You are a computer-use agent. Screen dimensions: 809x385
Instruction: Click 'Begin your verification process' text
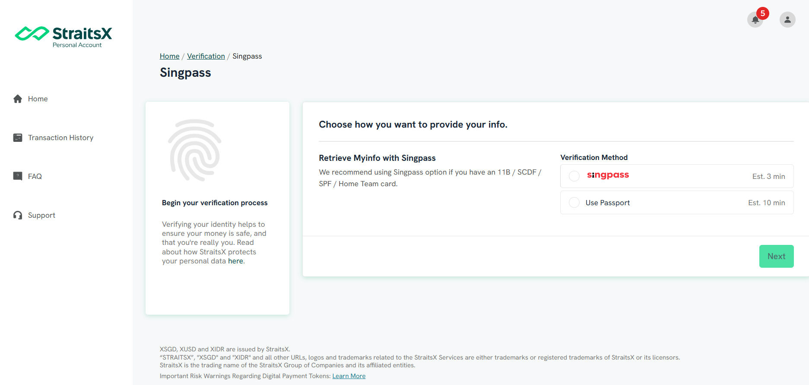pos(215,203)
